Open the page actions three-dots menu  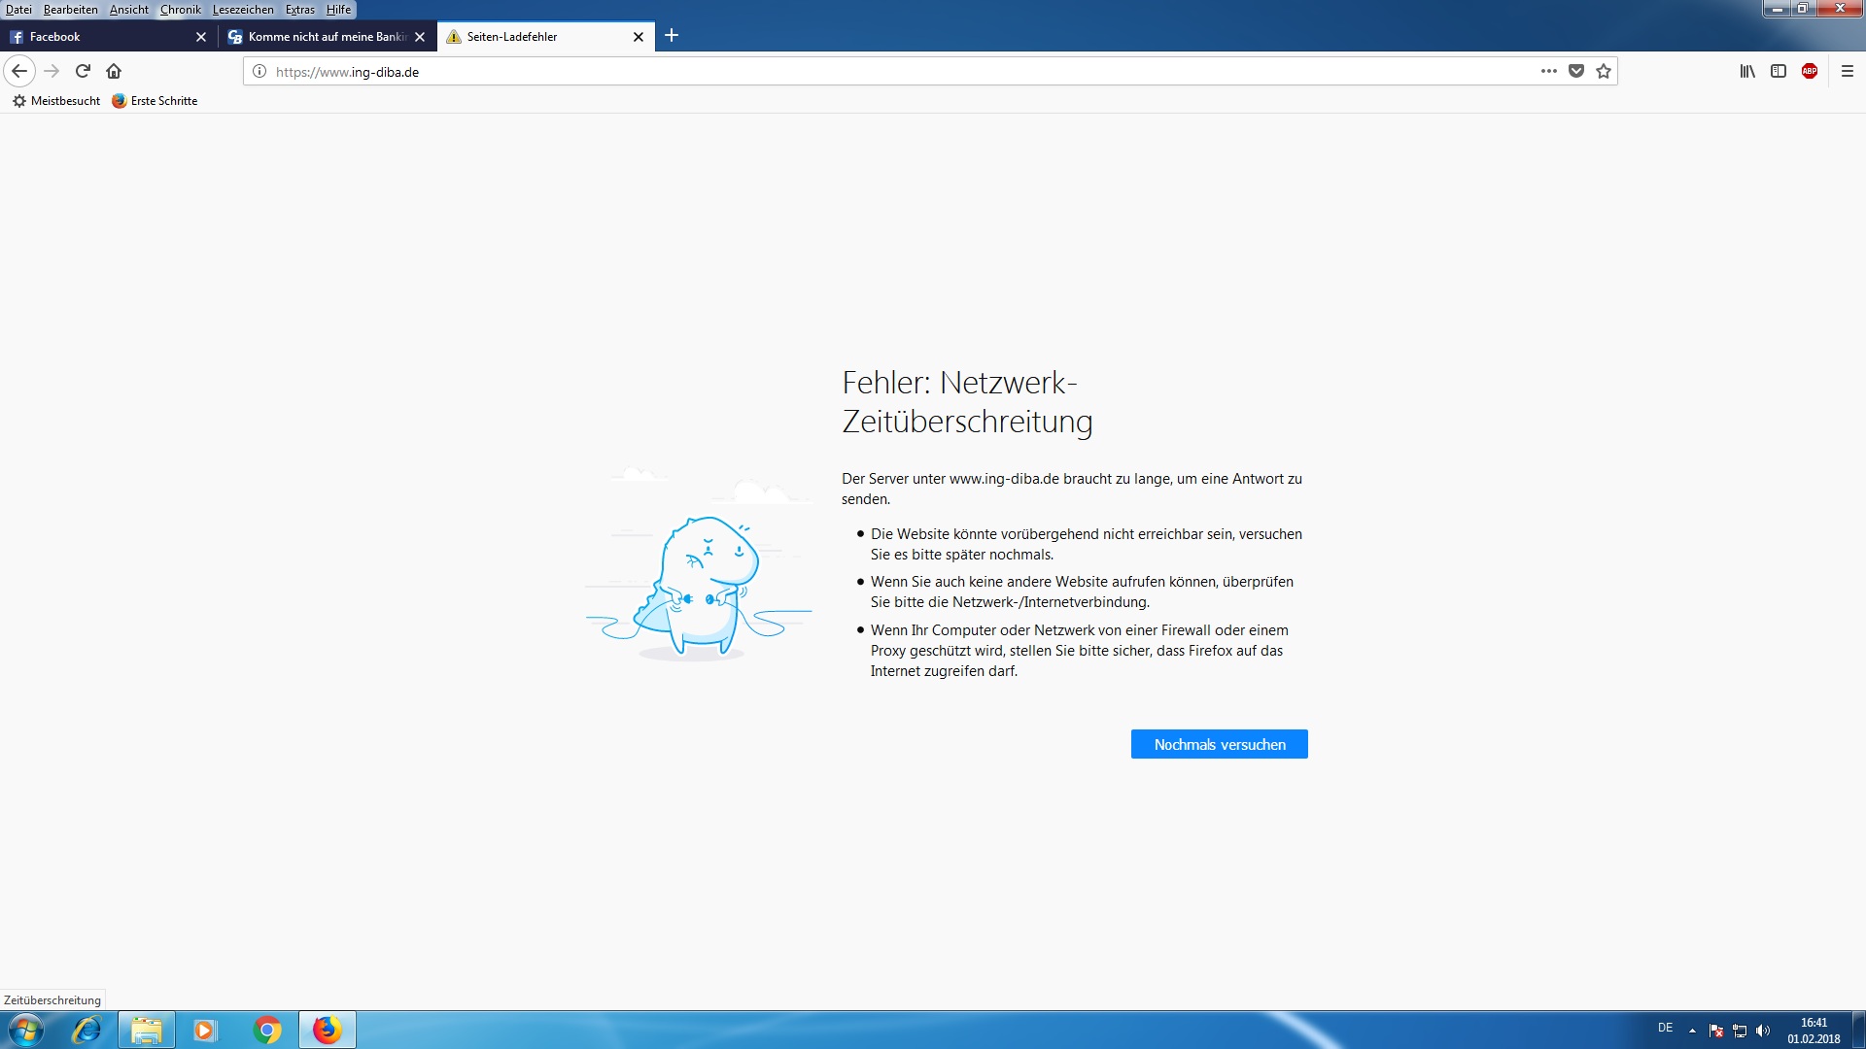click(x=1548, y=71)
